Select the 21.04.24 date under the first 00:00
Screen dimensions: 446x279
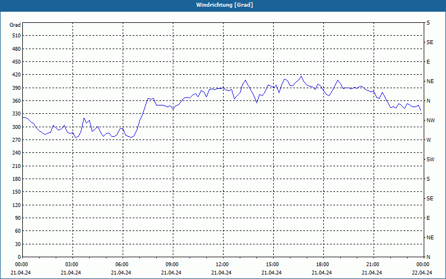coord(21,273)
